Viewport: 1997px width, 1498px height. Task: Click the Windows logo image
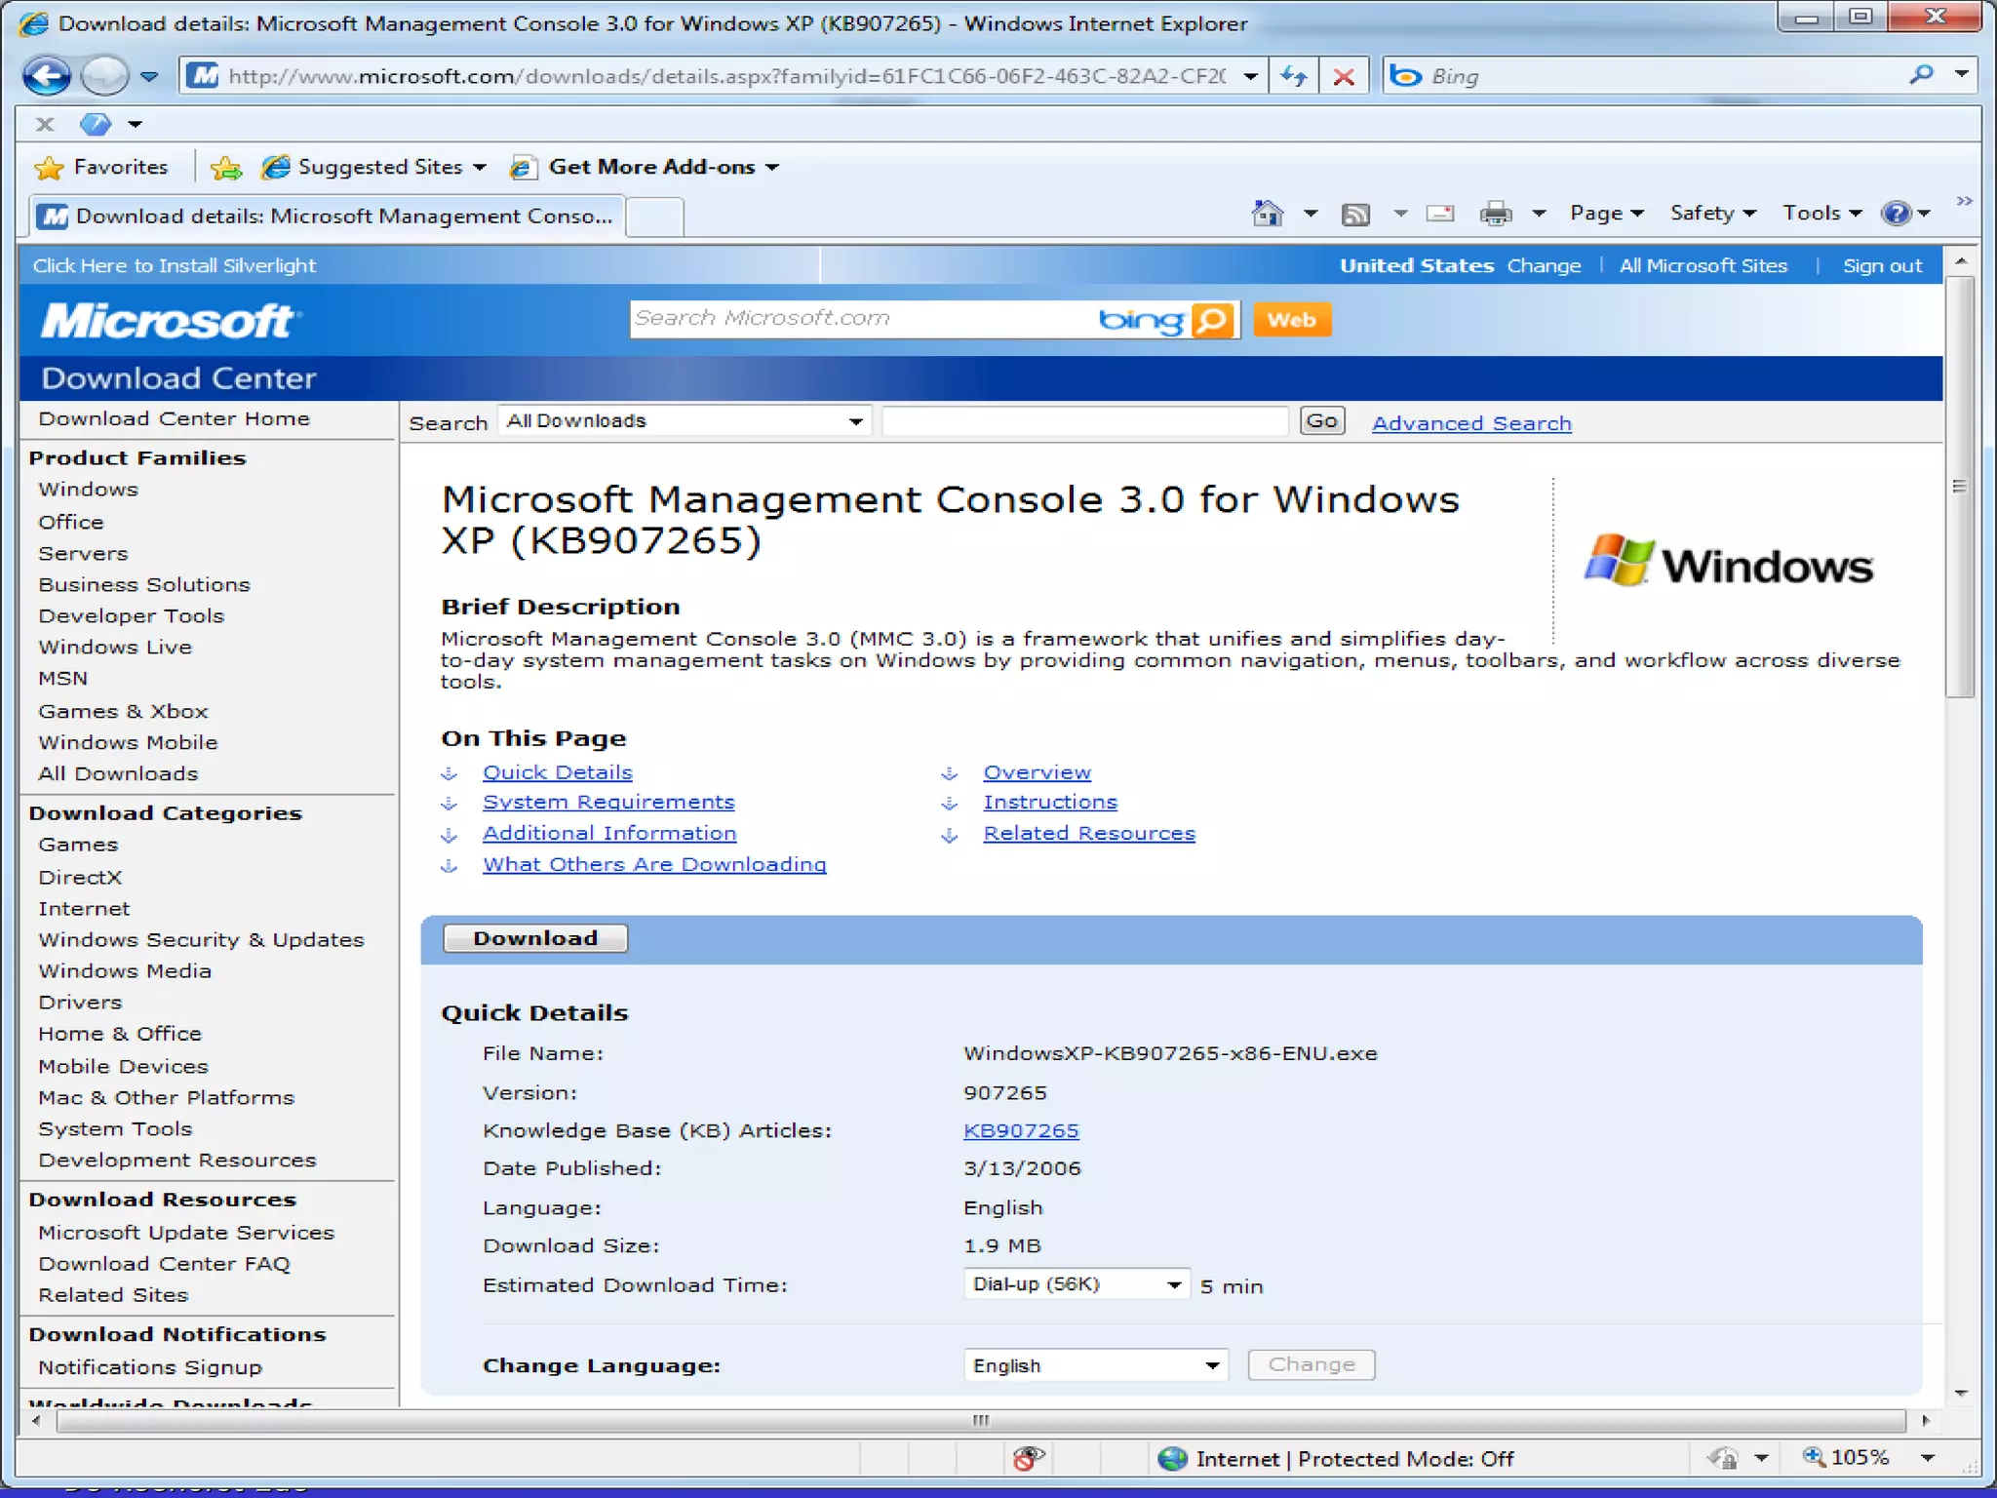pyautogui.click(x=1728, y=563)
